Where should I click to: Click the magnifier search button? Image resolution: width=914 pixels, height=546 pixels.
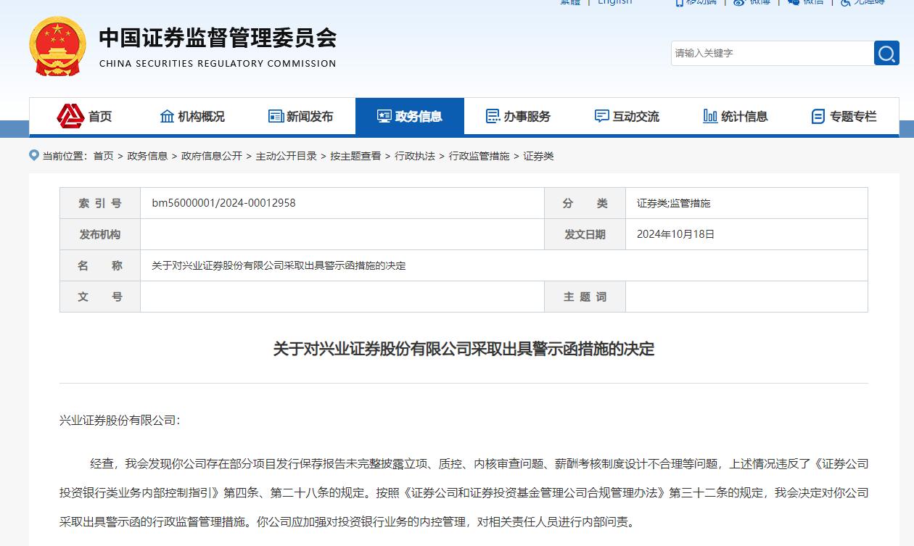[x=886, y=53]
